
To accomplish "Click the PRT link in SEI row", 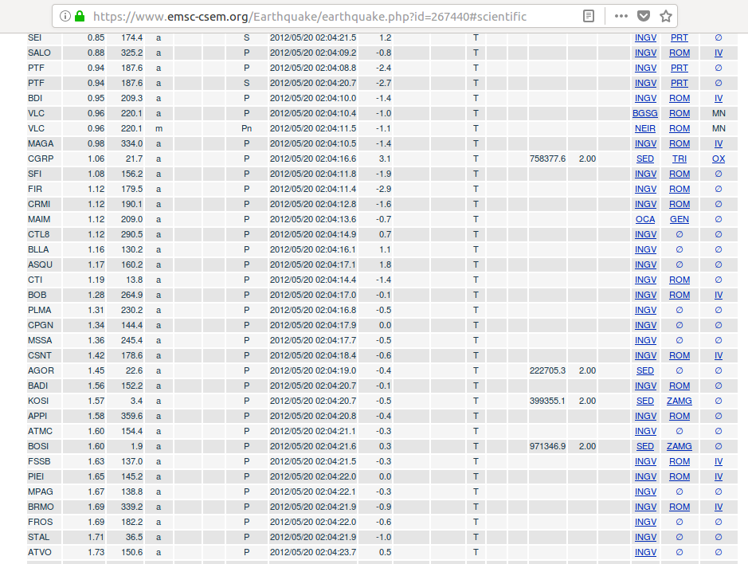I will [x=679, y=37].
